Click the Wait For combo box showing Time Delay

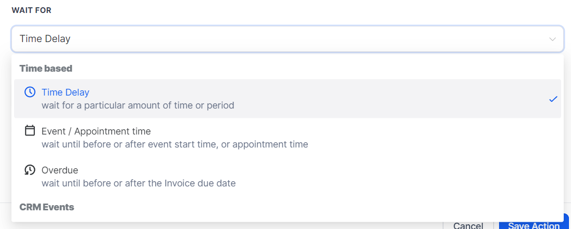(260, 39)
